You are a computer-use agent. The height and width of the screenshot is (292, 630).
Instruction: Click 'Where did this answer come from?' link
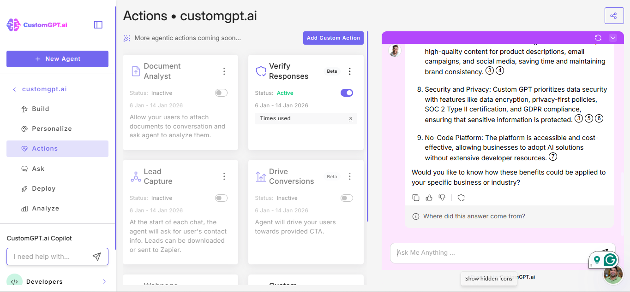click(x=474, y=216)
